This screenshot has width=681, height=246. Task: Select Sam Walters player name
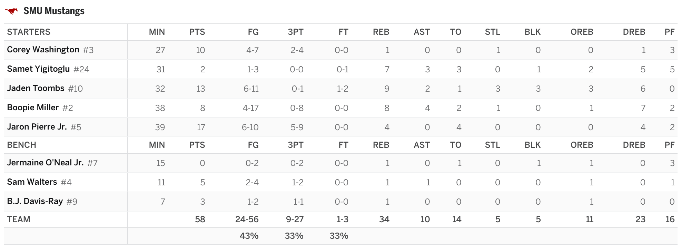32,182
